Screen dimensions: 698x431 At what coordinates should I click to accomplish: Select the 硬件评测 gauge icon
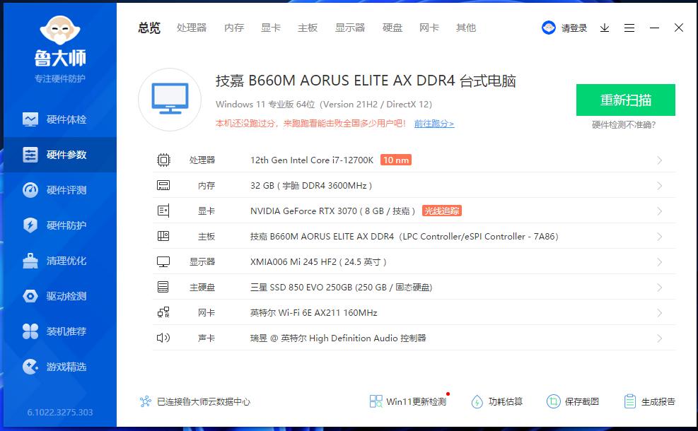(30, 190)
